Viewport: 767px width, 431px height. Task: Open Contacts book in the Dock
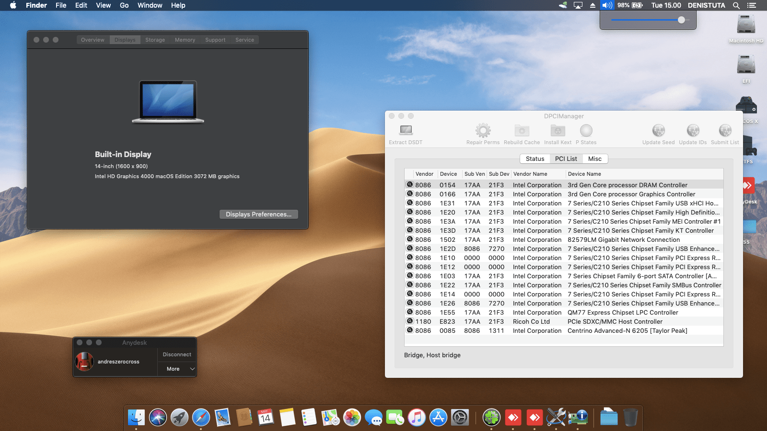(244, 418)
